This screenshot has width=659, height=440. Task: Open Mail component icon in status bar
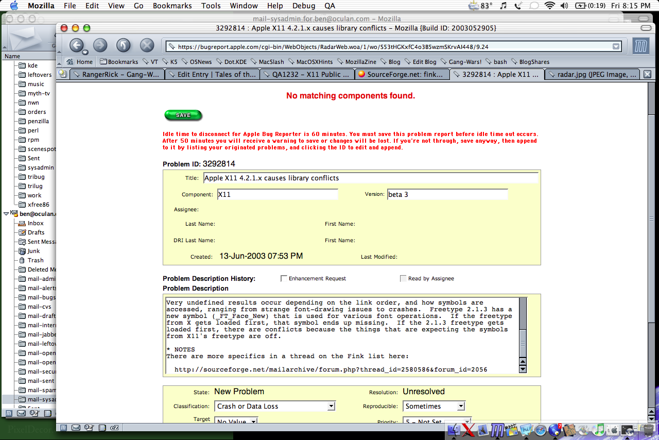click(x=76, y=428)
